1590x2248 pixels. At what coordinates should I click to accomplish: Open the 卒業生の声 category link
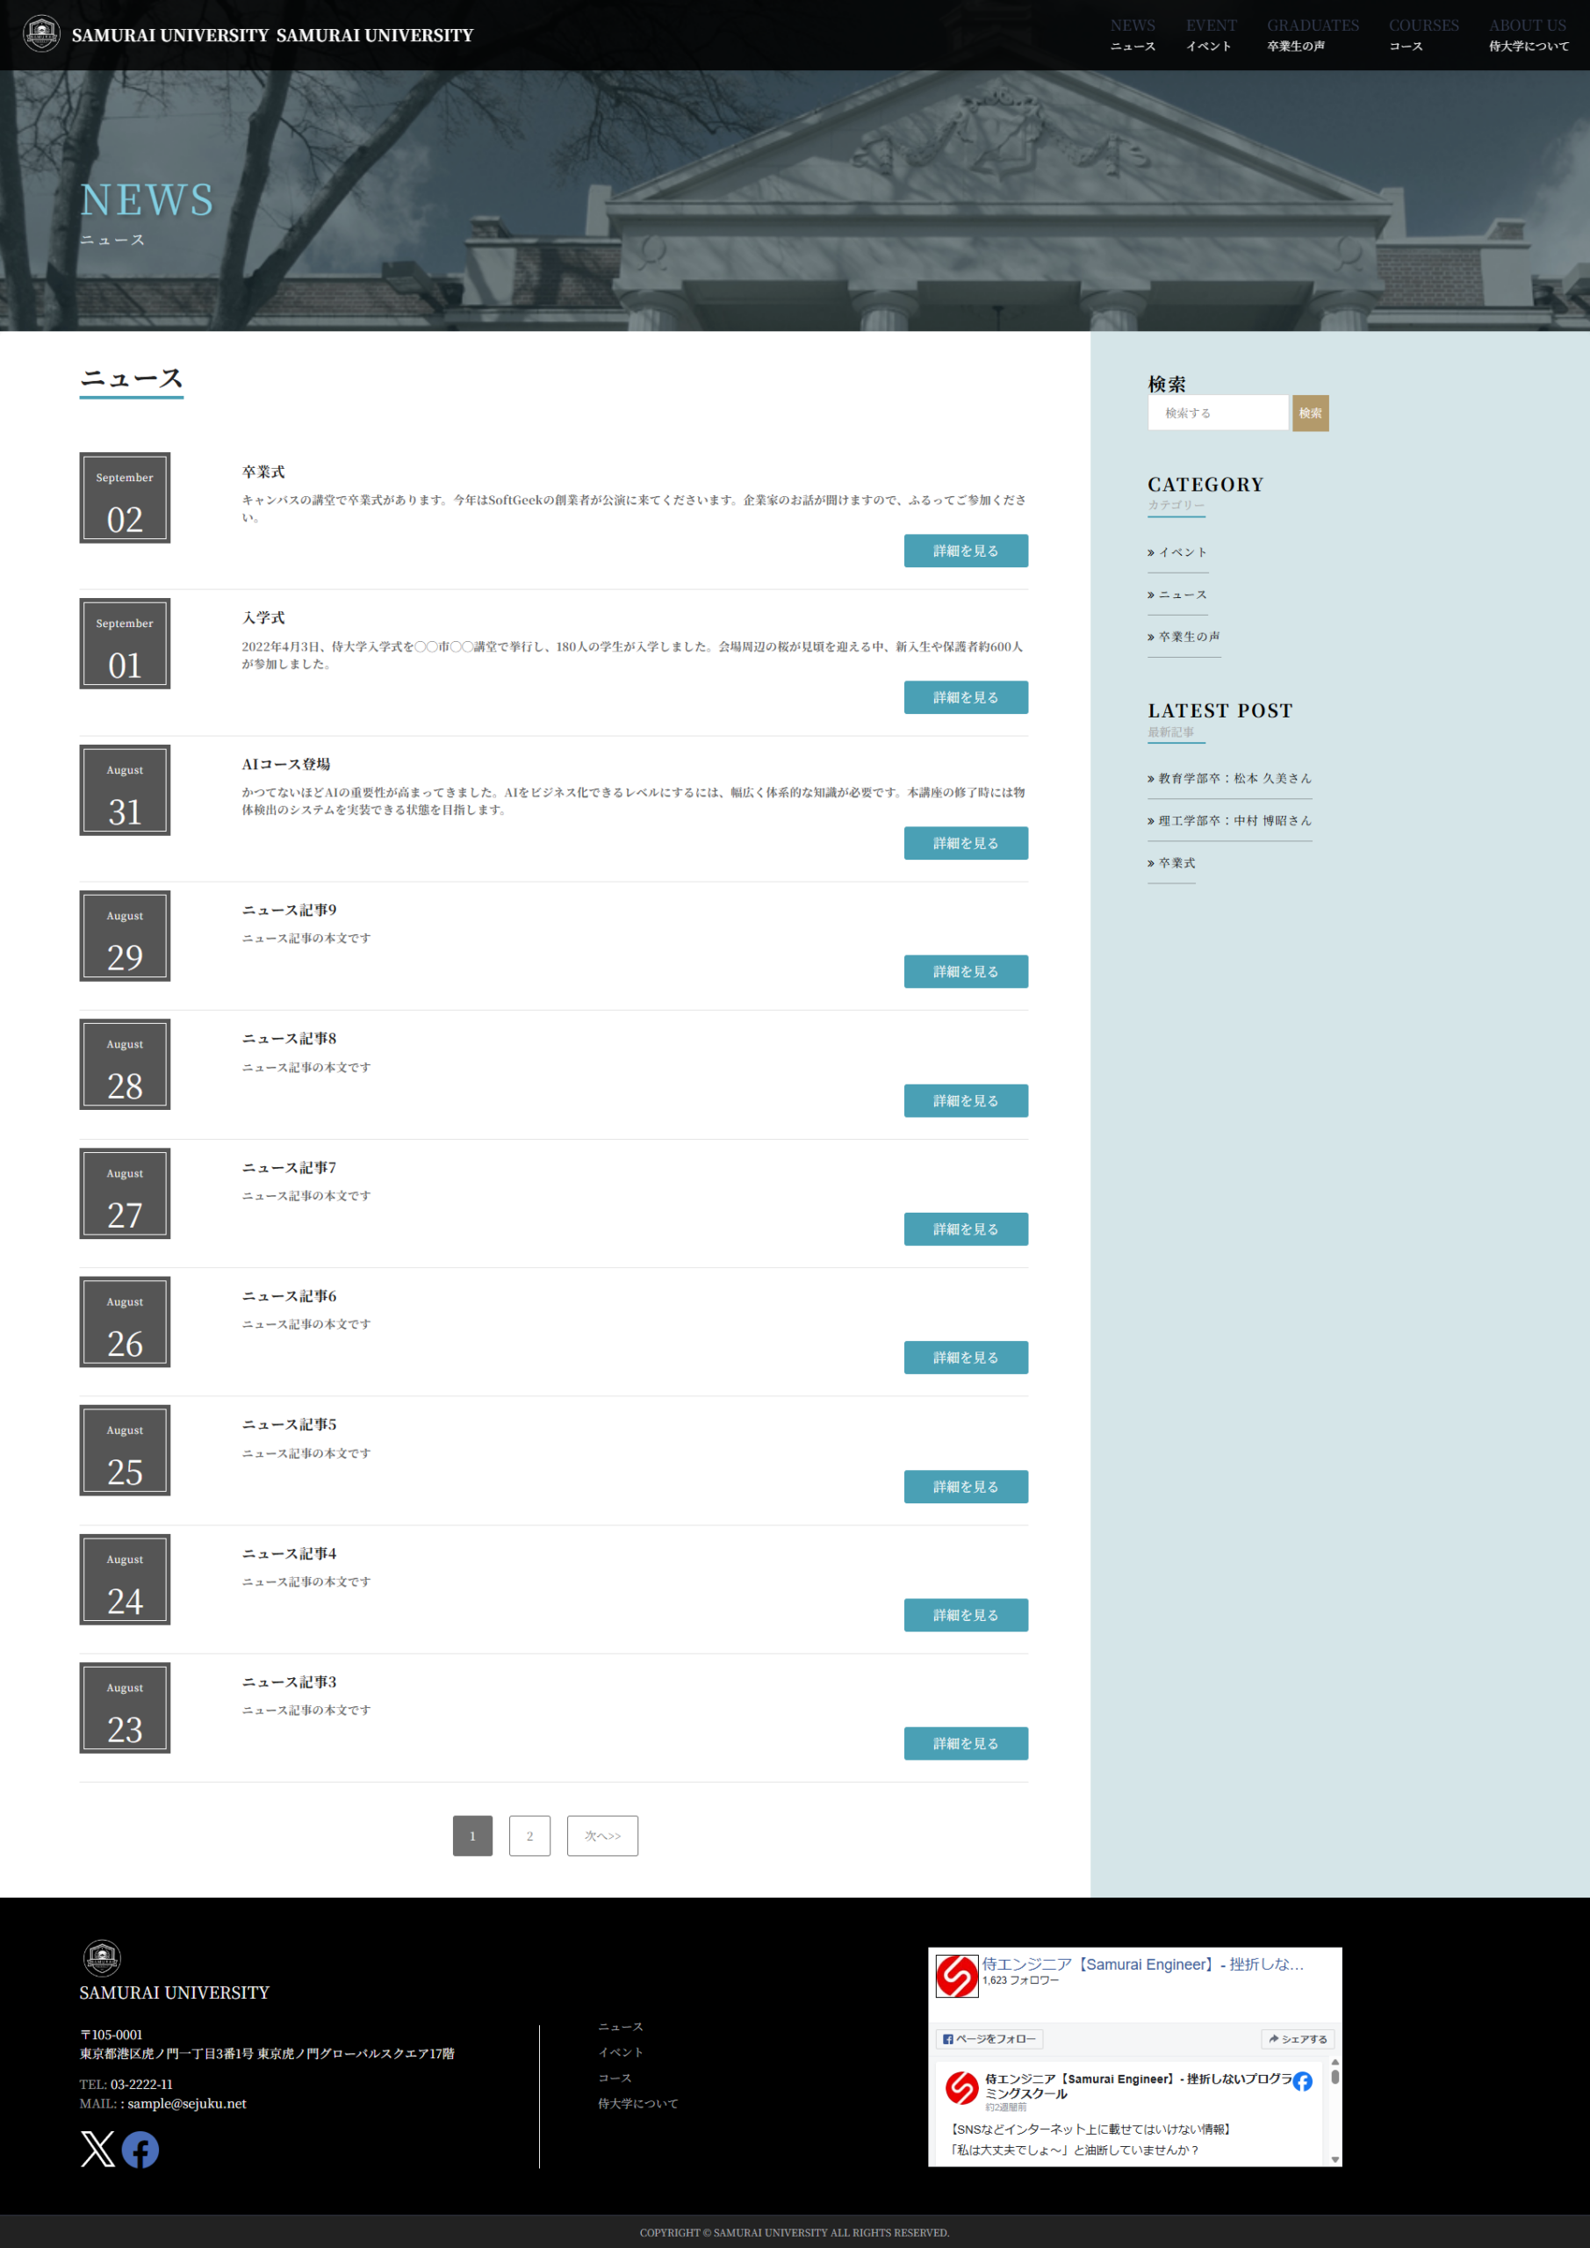pos(1189,637)
